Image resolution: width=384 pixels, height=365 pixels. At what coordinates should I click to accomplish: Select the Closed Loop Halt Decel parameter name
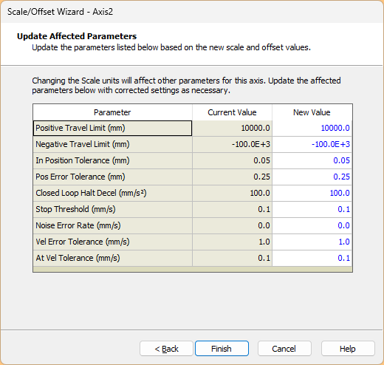(91, 193)
